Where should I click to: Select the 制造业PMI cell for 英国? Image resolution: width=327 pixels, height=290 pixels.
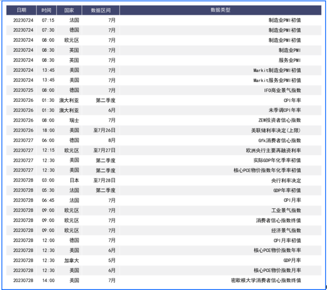click(290, 50)
